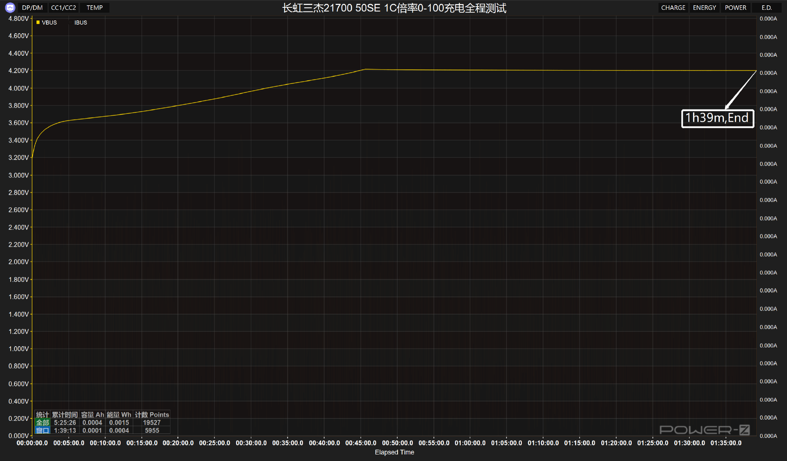Click the 计数 Points column header
The height and width of the screenshot is (461, 787).
152,415
